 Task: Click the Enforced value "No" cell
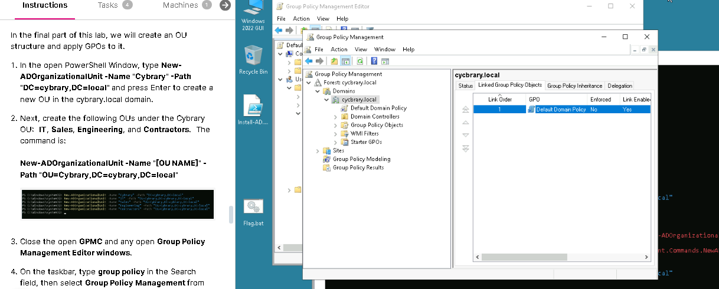point(594,109)
